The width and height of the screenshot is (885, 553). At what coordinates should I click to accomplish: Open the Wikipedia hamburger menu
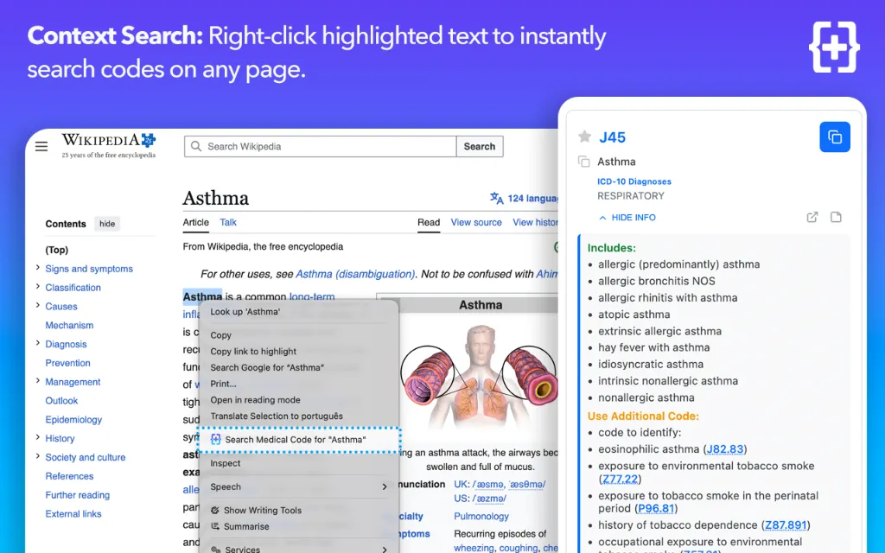pyautogui.click(x=41, y=147)
